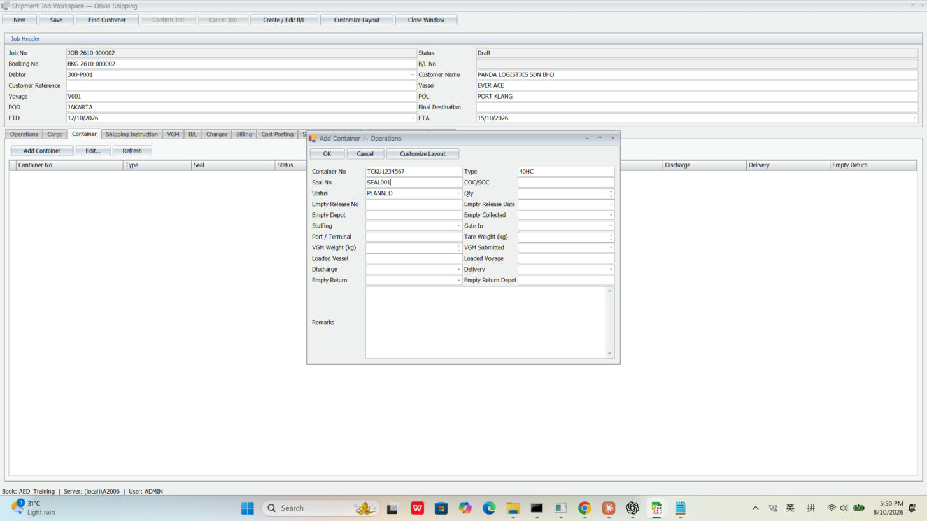Open the Stuffing date dropdown
Screen dimensions: 927x521
(x=458, y=226)
